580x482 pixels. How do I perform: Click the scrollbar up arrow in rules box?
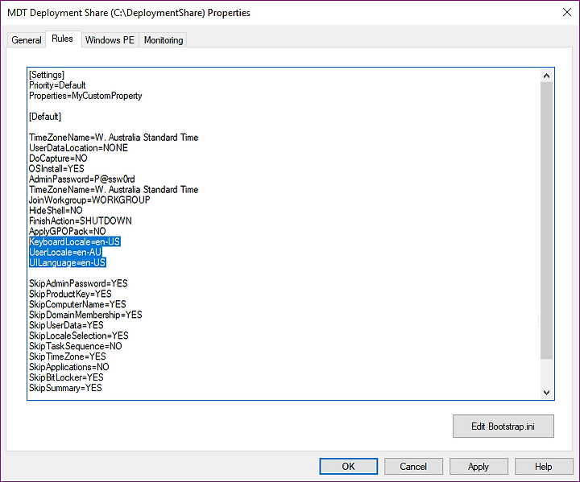click(x=546, y=76)
